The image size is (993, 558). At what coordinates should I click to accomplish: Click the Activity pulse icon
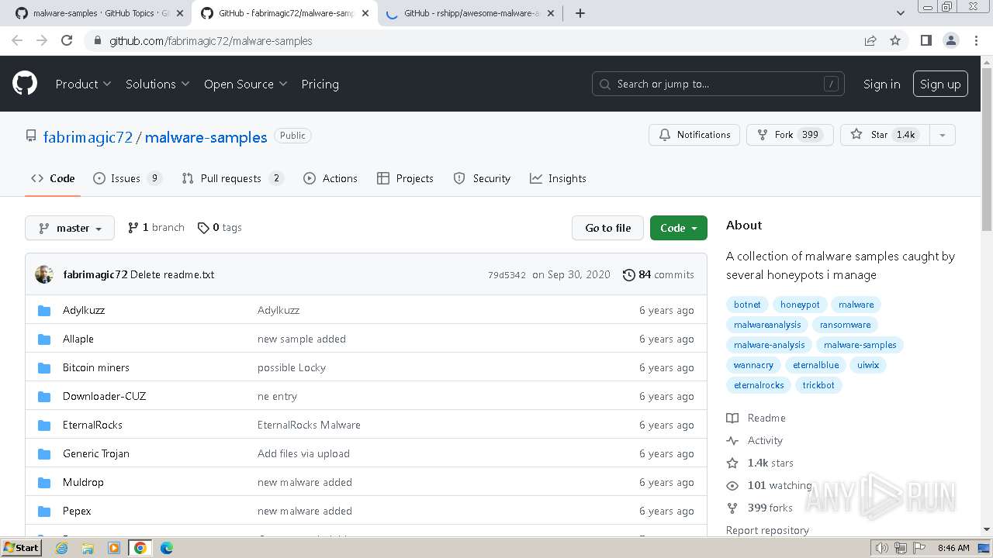(x=732, y=440)
